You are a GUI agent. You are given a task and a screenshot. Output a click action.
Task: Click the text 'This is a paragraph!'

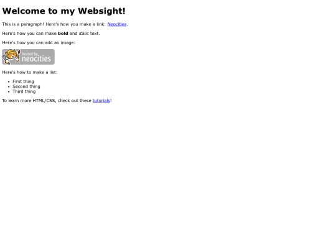(23, 24)
